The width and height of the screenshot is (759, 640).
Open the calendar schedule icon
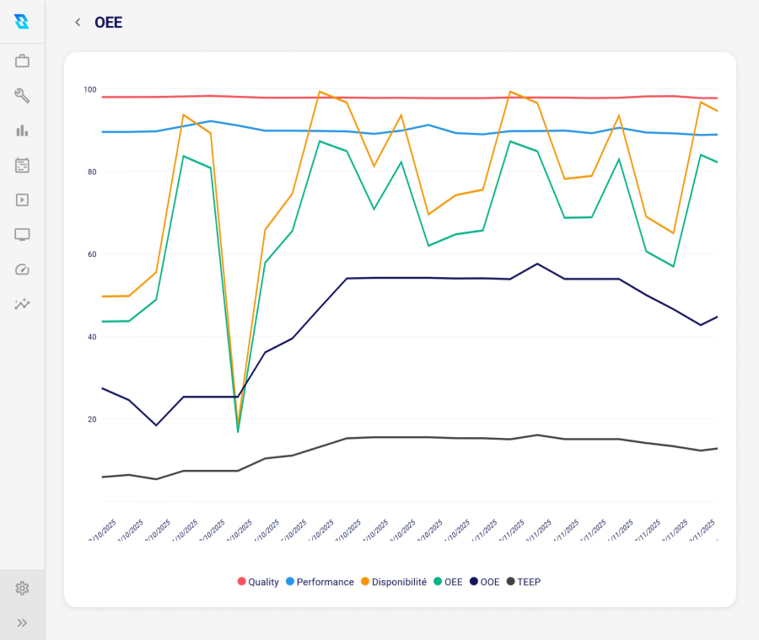(22, 165)
